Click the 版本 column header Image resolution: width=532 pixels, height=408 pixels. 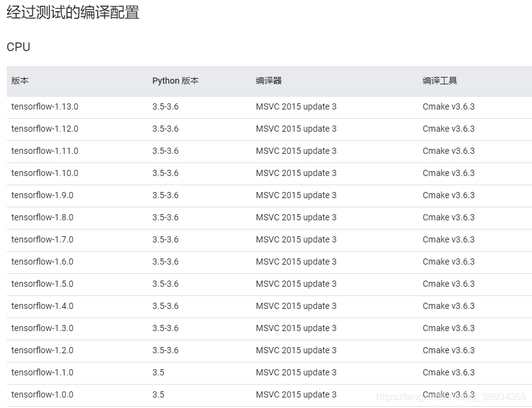point(20,81)
